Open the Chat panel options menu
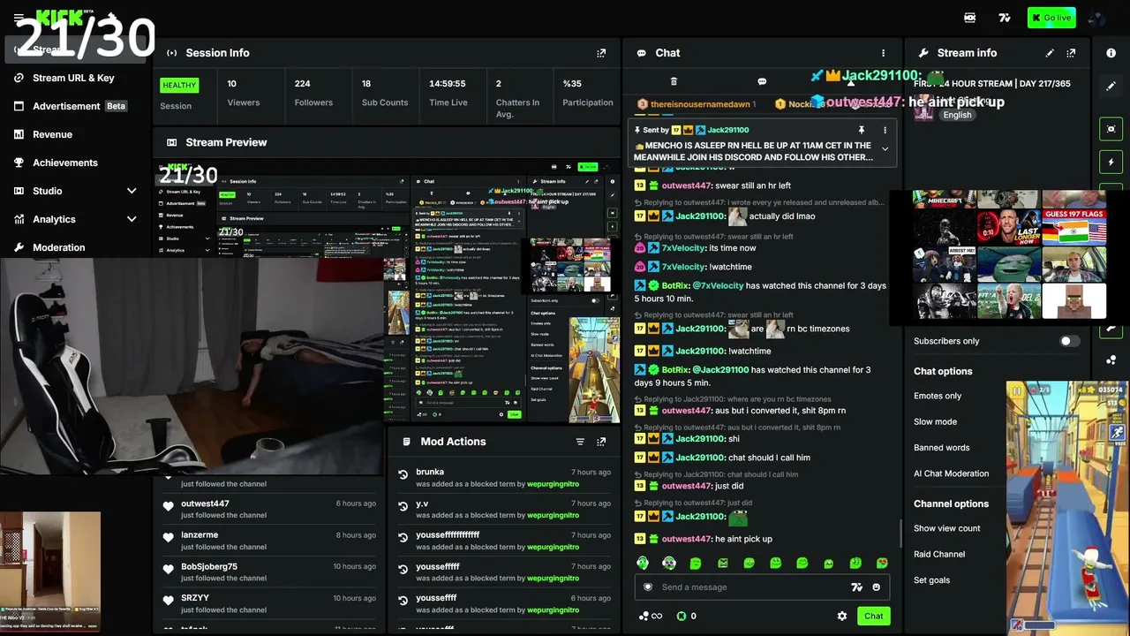Viewport: 1130px width, 636px height. 883,53
